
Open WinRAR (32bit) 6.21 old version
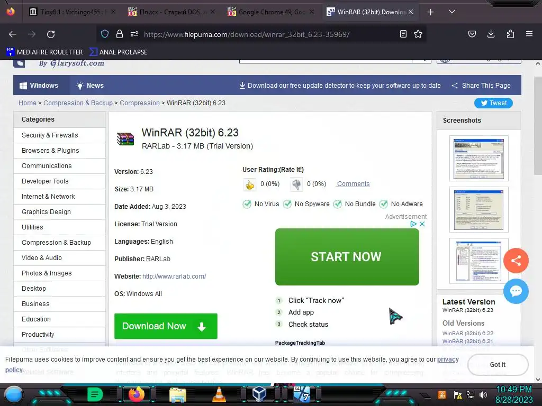pyautogui.click(x=468, y=341)
